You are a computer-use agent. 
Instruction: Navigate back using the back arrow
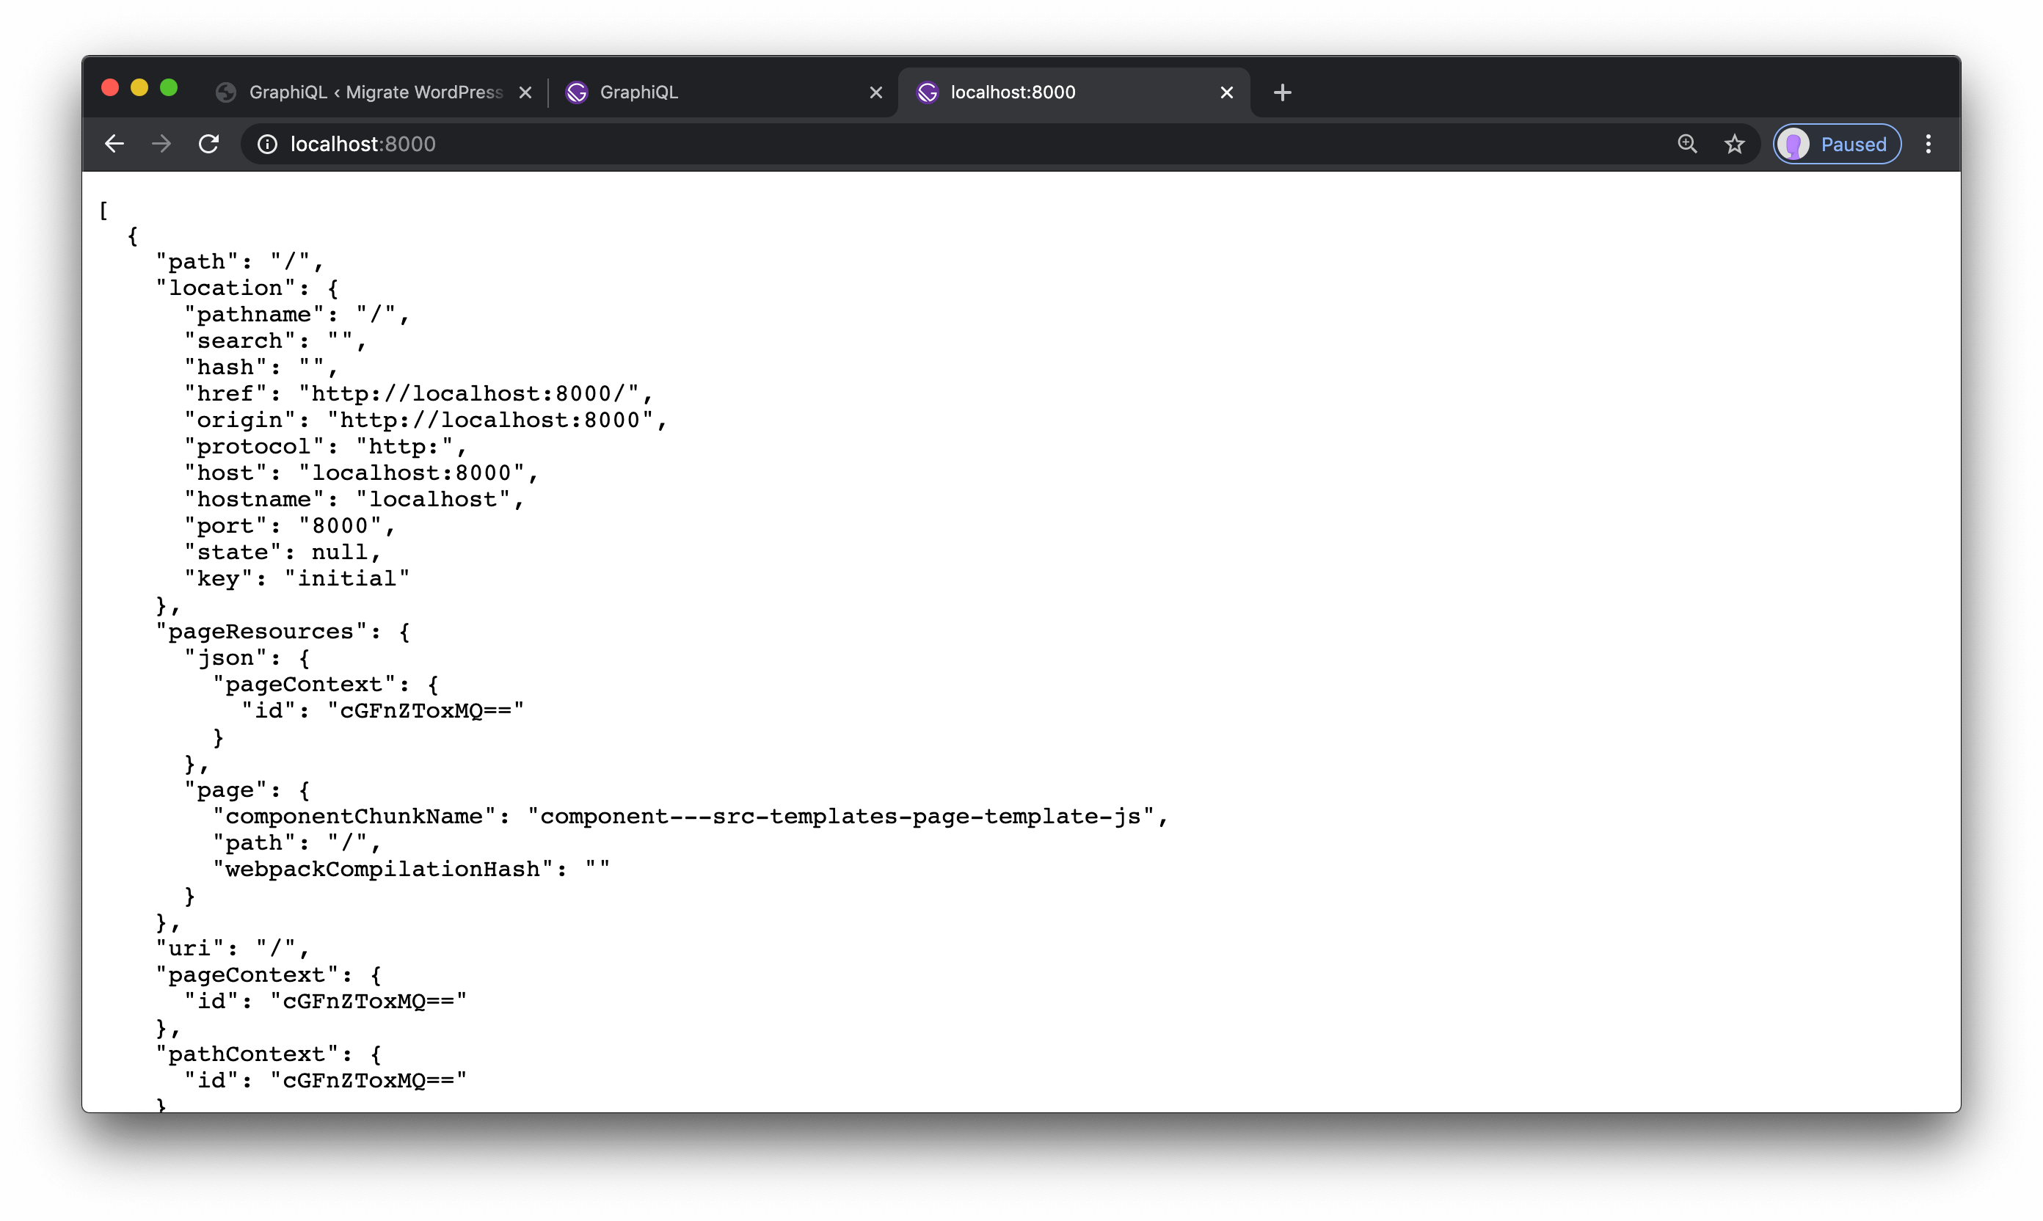[x=114, y=144]
